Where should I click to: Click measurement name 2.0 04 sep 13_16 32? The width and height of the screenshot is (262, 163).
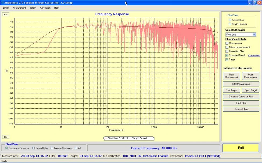[34, 156]
